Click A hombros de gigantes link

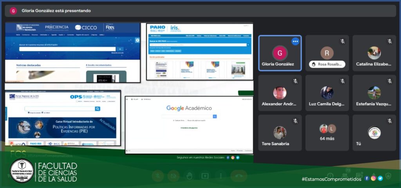[x=189, y=128]
